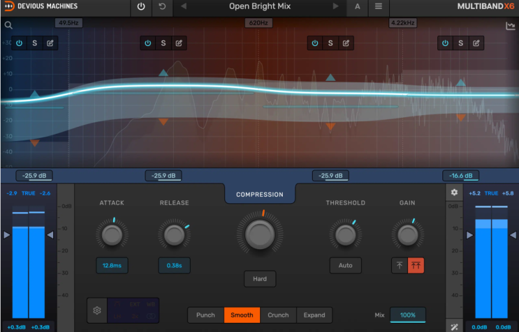Toggle power for the first band
Image resolution: width=519 pixels, height=332 pixels.
point(19,43)
